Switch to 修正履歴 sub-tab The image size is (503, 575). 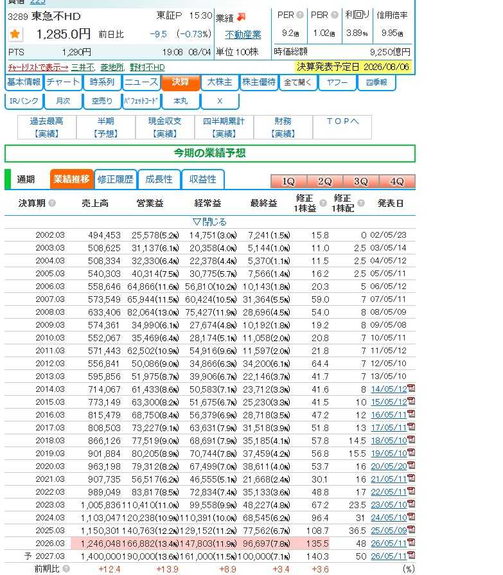tap(115, 179)
